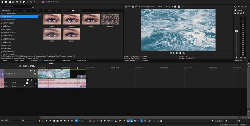Open Master bus audio properties gear
This screenshot has height=126, width=250.
tap(235, 7)
